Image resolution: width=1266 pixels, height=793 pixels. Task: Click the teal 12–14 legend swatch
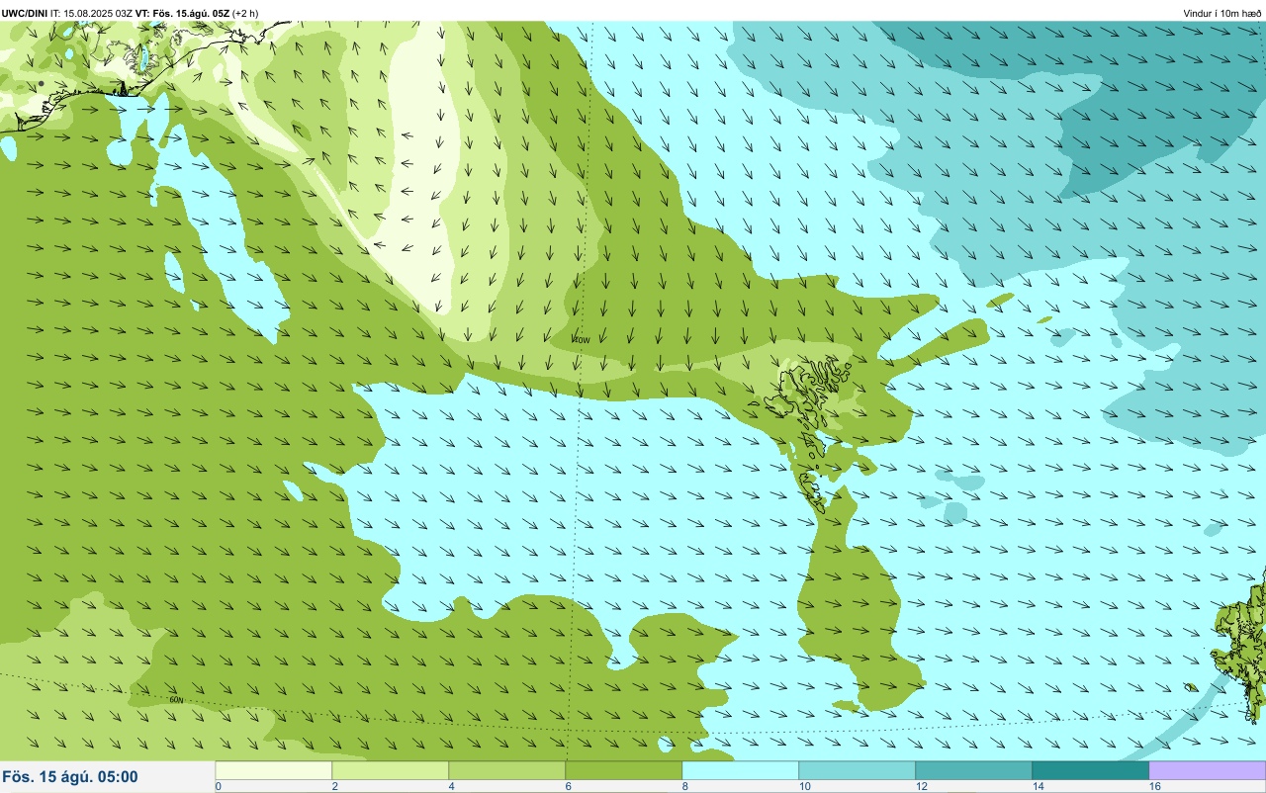[x=974, y=770]
